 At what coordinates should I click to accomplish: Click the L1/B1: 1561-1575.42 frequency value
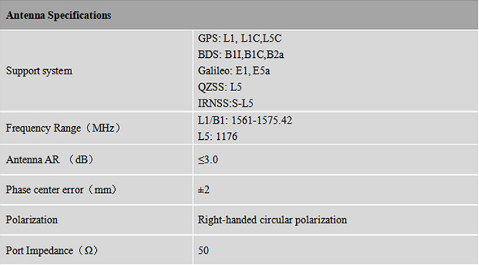click(246, 120)
